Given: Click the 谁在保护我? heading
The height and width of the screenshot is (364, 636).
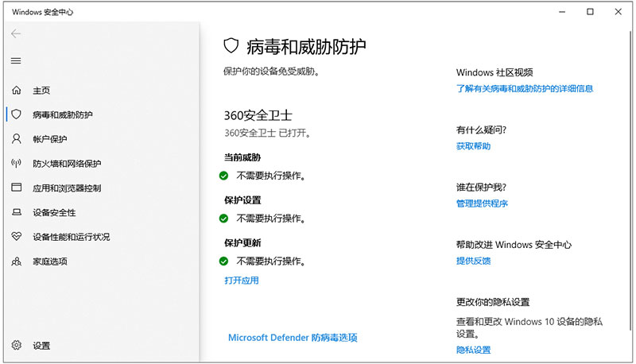Looking at the screenshot, I should click(482, 188).
